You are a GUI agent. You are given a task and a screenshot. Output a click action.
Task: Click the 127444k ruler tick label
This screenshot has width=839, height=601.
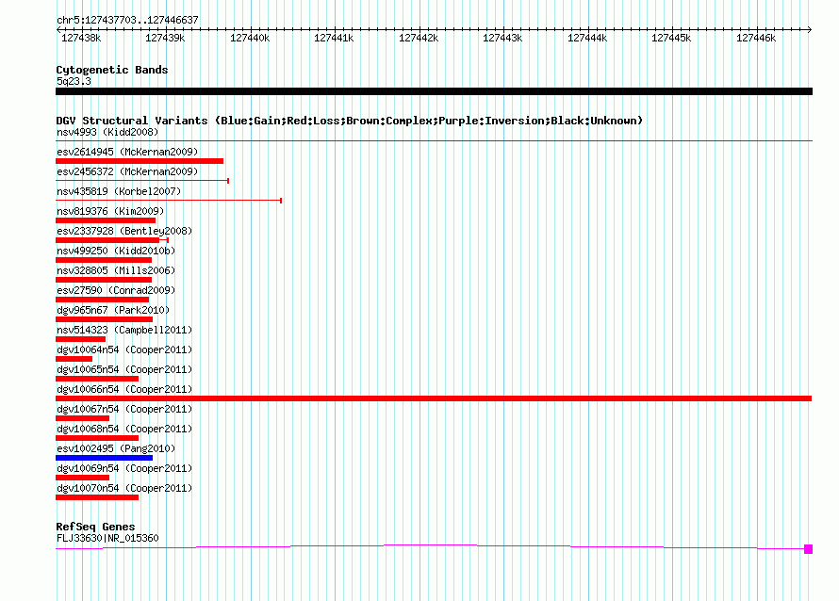tap(587, 38)
